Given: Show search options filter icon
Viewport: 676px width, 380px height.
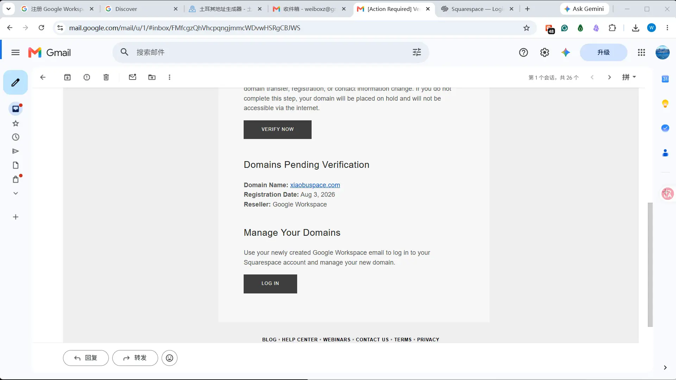Looking at the screenshot, I should [x=417, y=52].
